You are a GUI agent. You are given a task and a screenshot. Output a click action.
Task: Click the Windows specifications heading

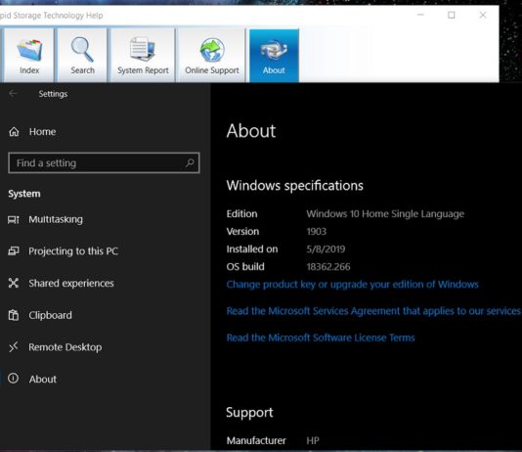click(x=294, y=186)
